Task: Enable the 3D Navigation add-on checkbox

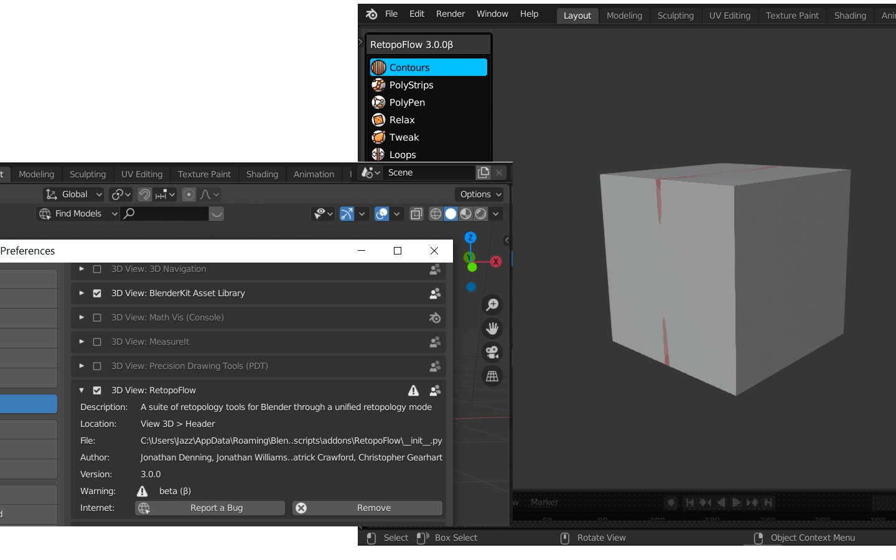Action: tap(97, 269)
